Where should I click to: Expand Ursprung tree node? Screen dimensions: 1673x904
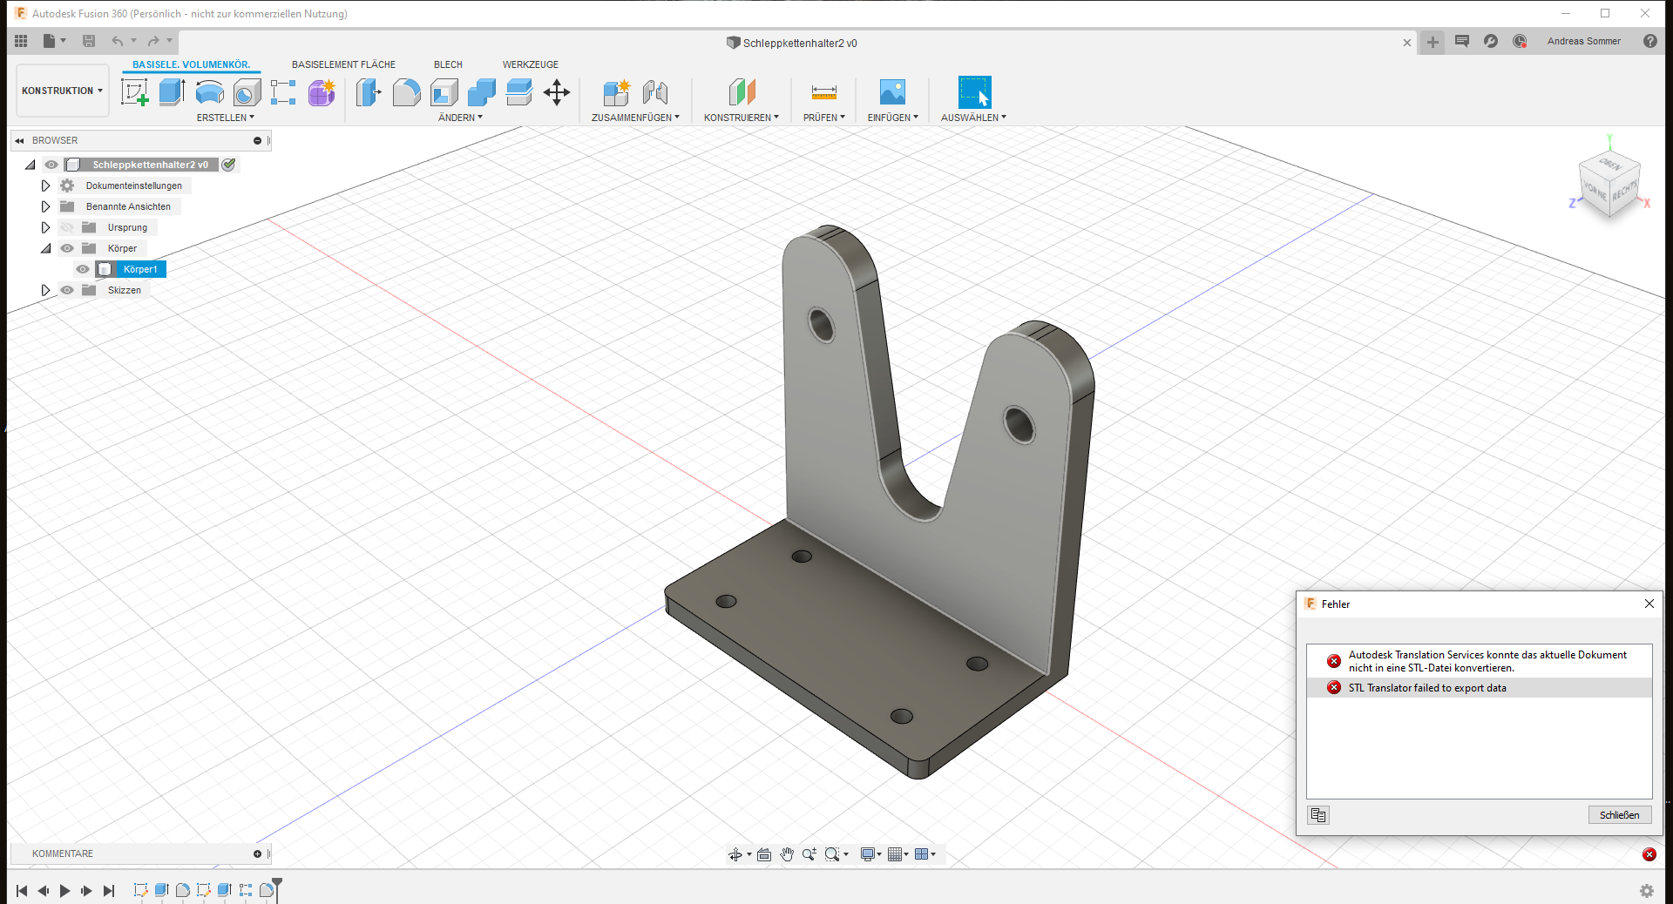coord(45,227)
